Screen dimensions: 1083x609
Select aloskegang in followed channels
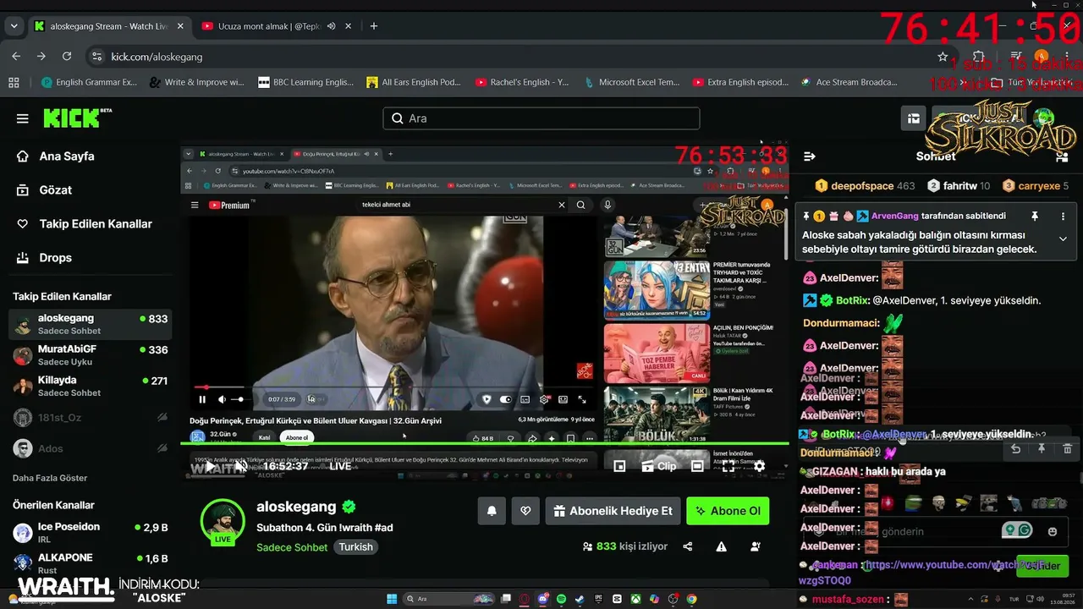(90, 324)
